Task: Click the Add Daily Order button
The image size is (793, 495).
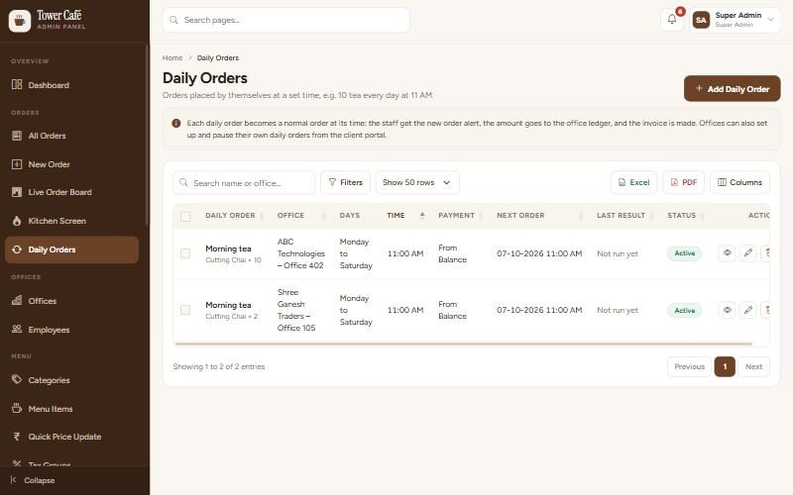Action: [732, 88]
